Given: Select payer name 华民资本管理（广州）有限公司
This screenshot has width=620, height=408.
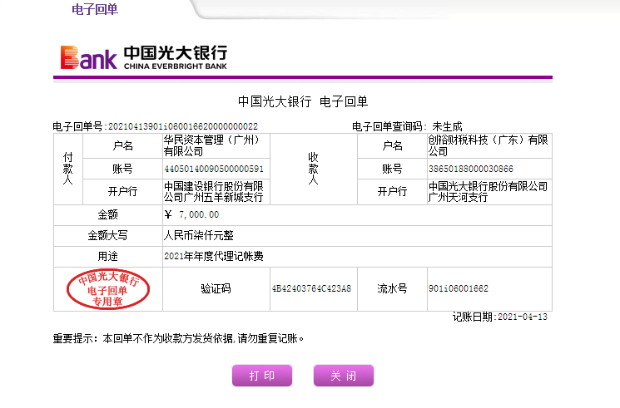Looking at the screenshot, I should pos(212,145).
